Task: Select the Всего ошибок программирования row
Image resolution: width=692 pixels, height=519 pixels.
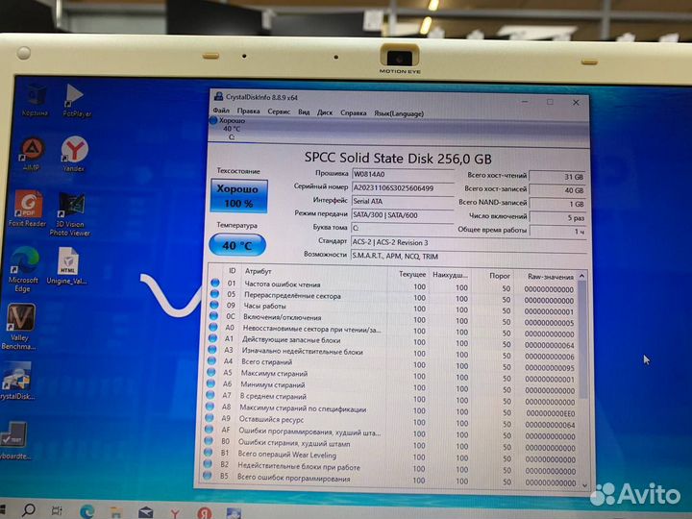Action: (x=389, y=480)
